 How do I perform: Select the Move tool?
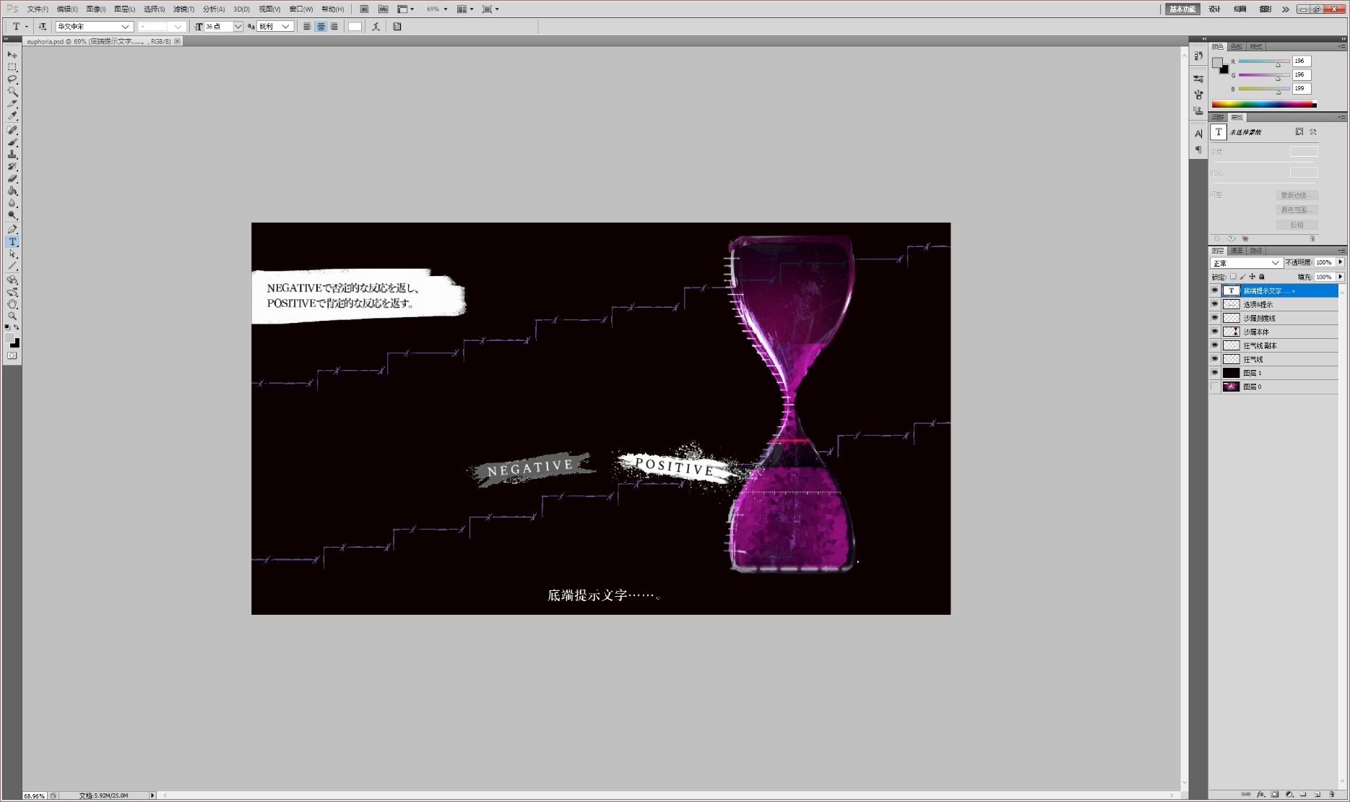click(x=12, y=55)
